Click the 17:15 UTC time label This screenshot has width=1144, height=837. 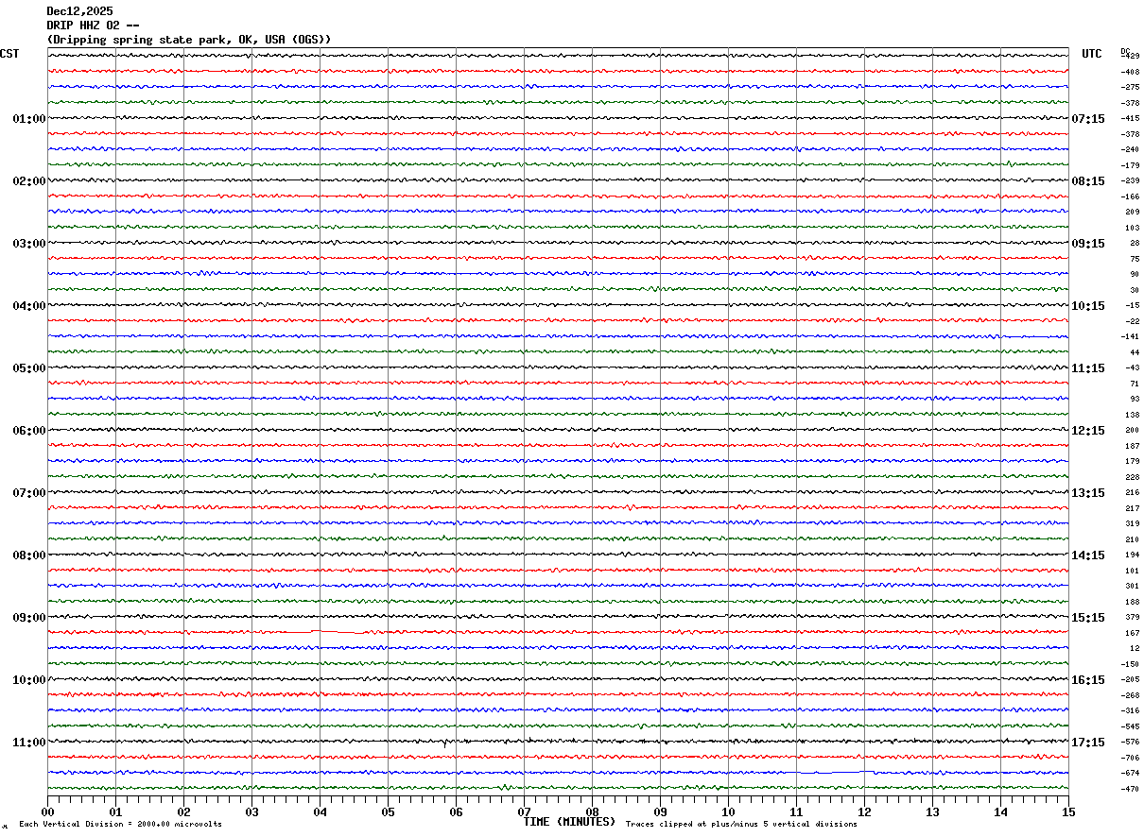[1087, 743]
